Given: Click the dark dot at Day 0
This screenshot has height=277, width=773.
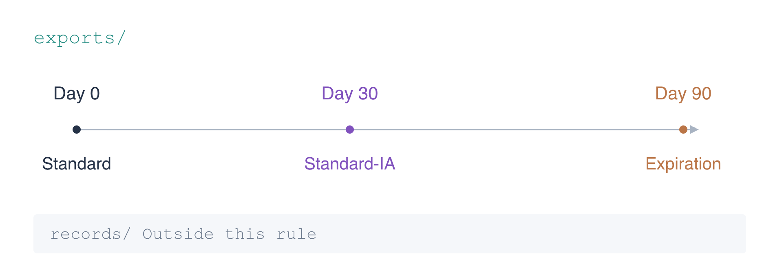Looking at the screenshot, I should (77, 130).
